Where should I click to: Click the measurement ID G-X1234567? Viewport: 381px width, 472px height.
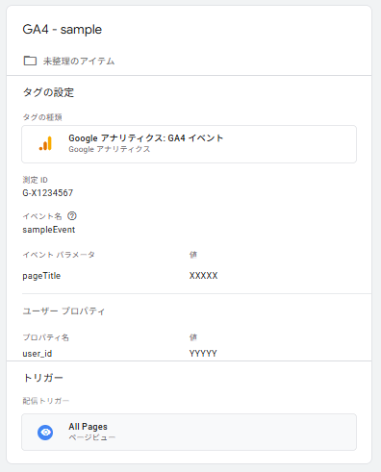48,193
